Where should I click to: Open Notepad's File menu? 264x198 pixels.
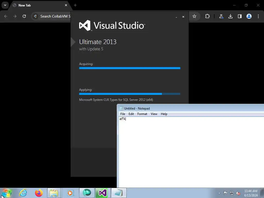pos(123,114)
